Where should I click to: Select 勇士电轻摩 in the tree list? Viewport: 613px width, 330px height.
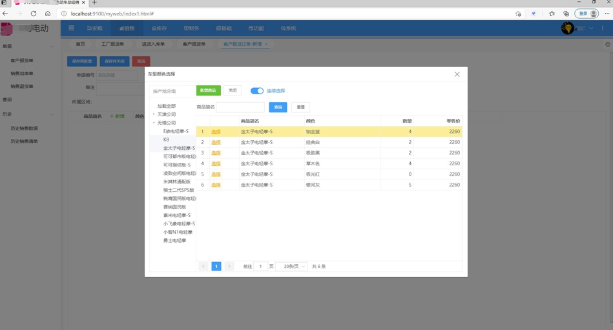pos(174,240)
